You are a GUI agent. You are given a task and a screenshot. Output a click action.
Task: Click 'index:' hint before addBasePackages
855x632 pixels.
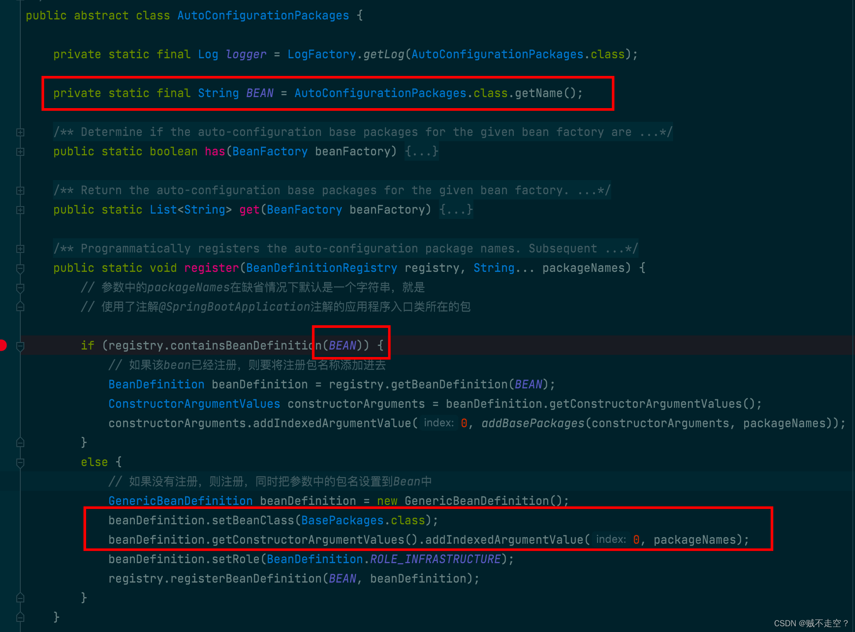point(439,423)
